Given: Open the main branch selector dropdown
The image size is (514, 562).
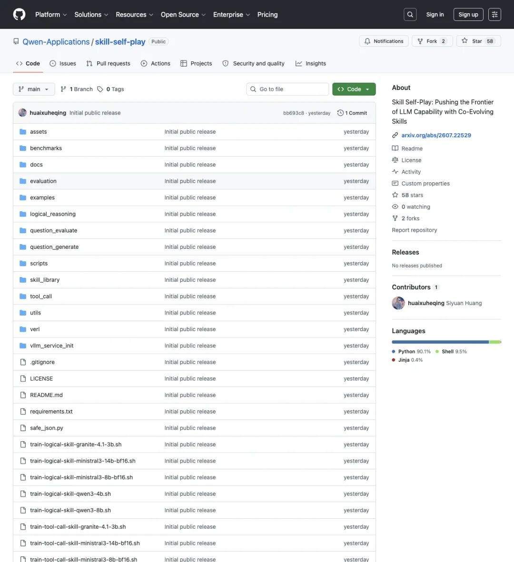Looking at the screenshot, I should [x=34, y=89].
